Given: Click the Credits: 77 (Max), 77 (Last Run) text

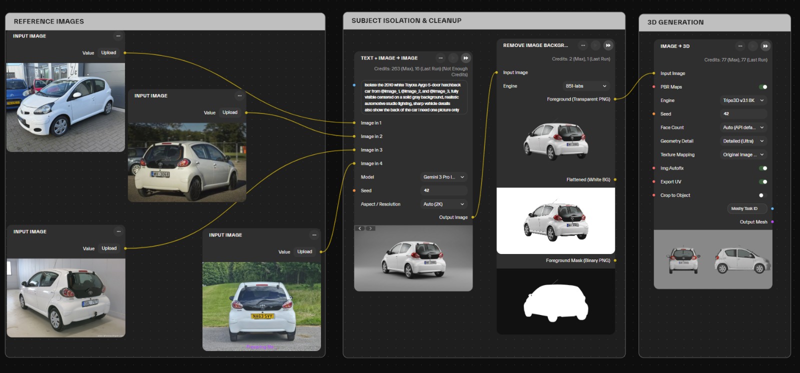Looking at the screenshot, I should point(735,60).
